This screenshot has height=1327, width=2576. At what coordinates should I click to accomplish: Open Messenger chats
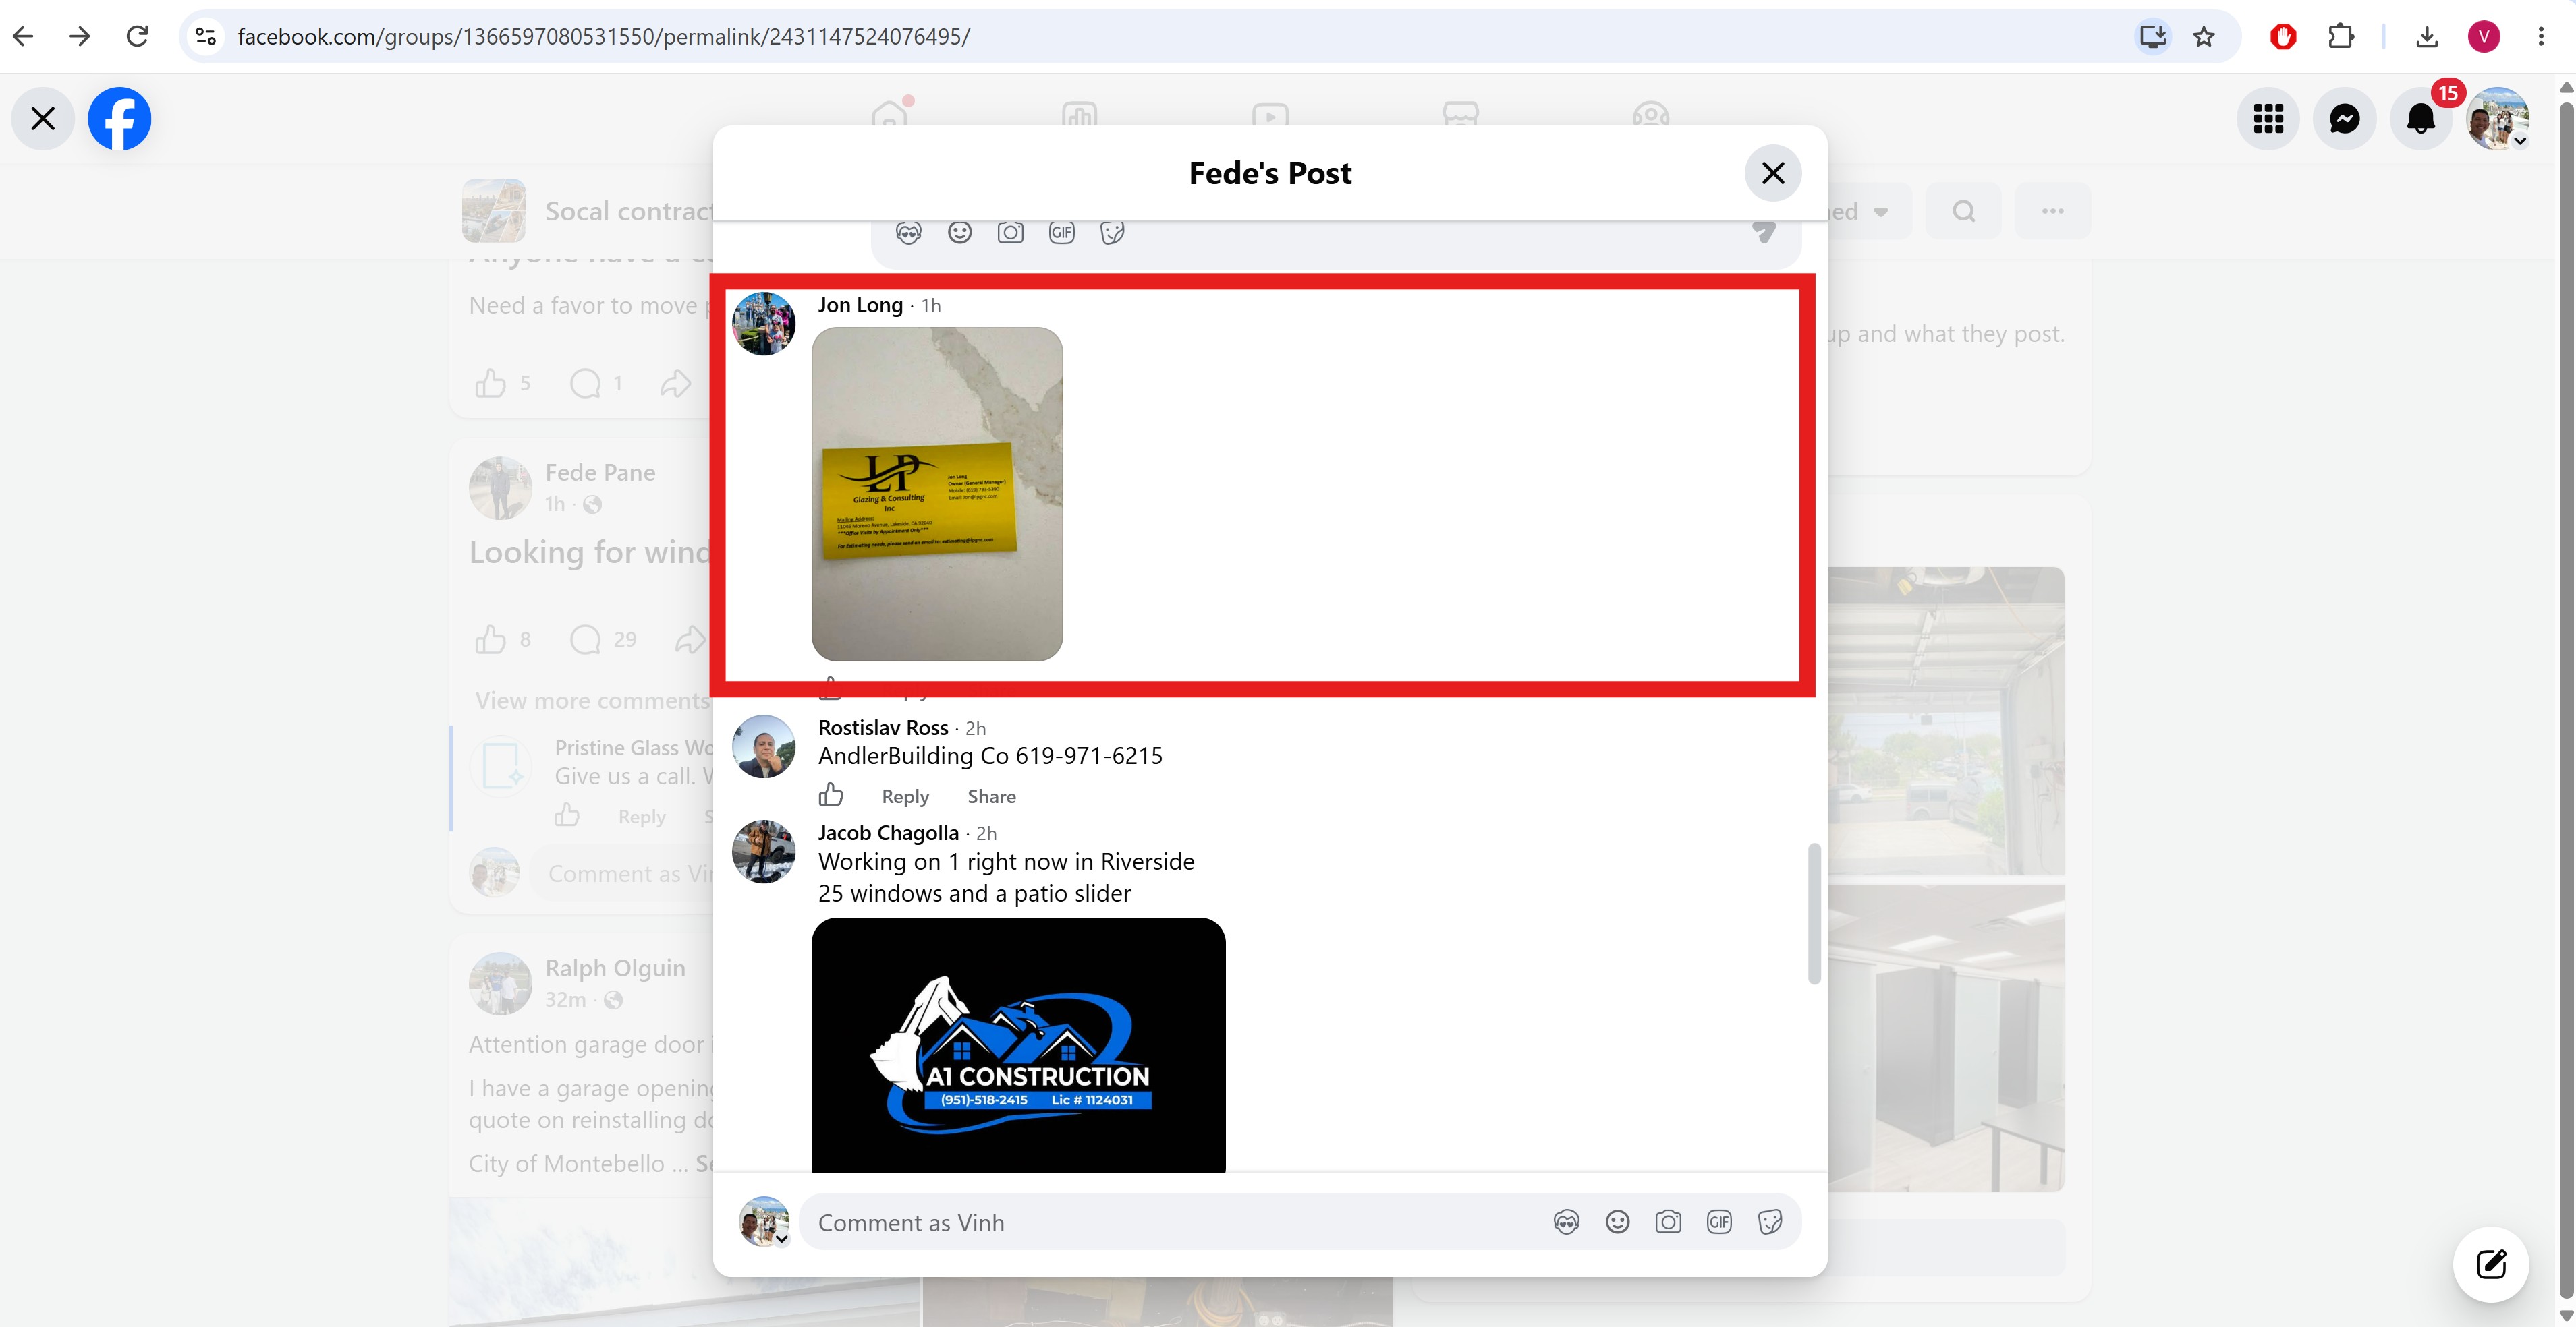2344,119
